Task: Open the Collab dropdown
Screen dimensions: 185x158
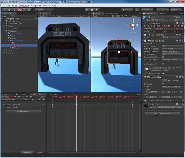Action: point(127,10)
